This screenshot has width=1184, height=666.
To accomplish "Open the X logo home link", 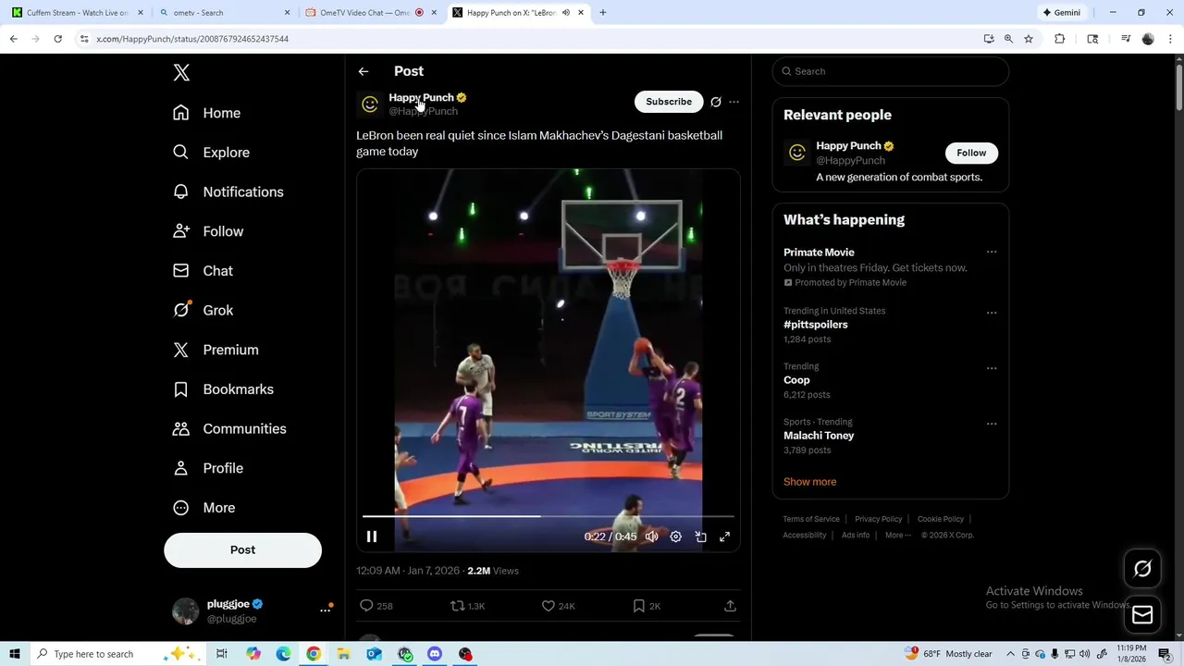I will (181, 73).
